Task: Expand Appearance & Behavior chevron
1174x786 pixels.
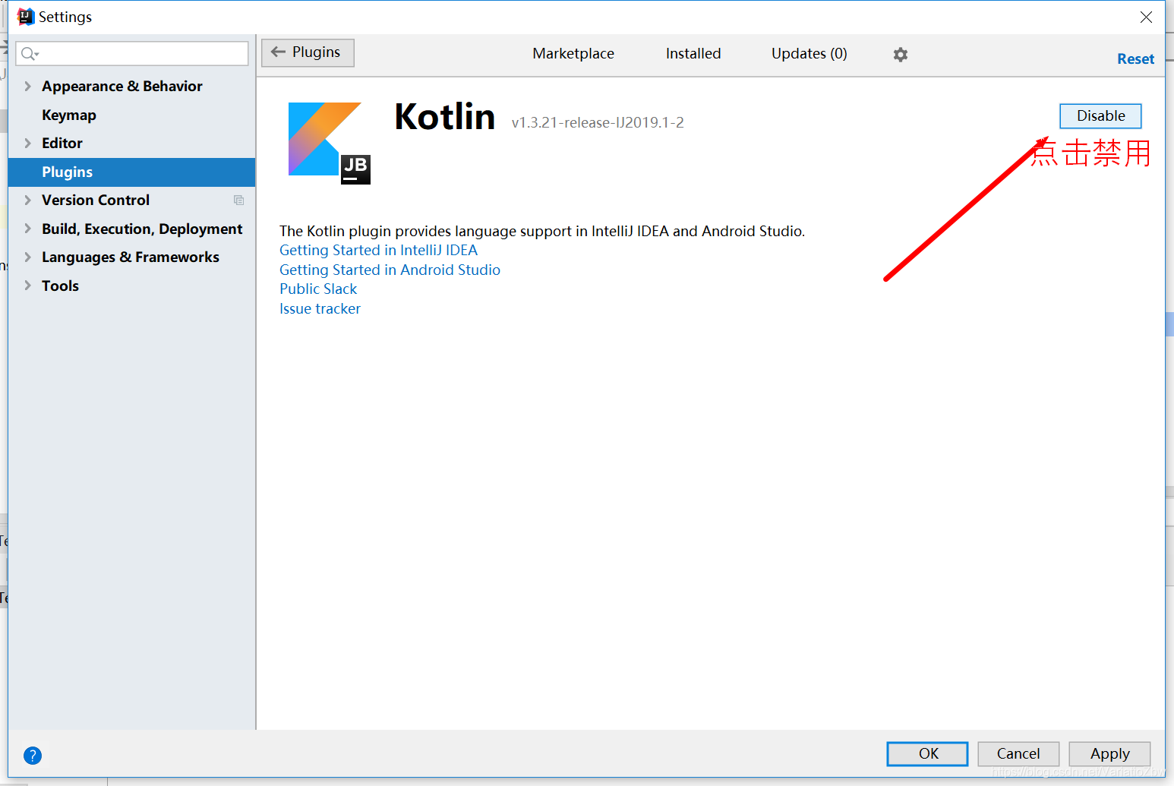Action: coord(27,87)
